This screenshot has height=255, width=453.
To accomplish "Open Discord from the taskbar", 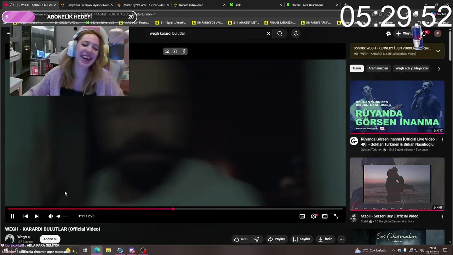I will pos(132,250).
